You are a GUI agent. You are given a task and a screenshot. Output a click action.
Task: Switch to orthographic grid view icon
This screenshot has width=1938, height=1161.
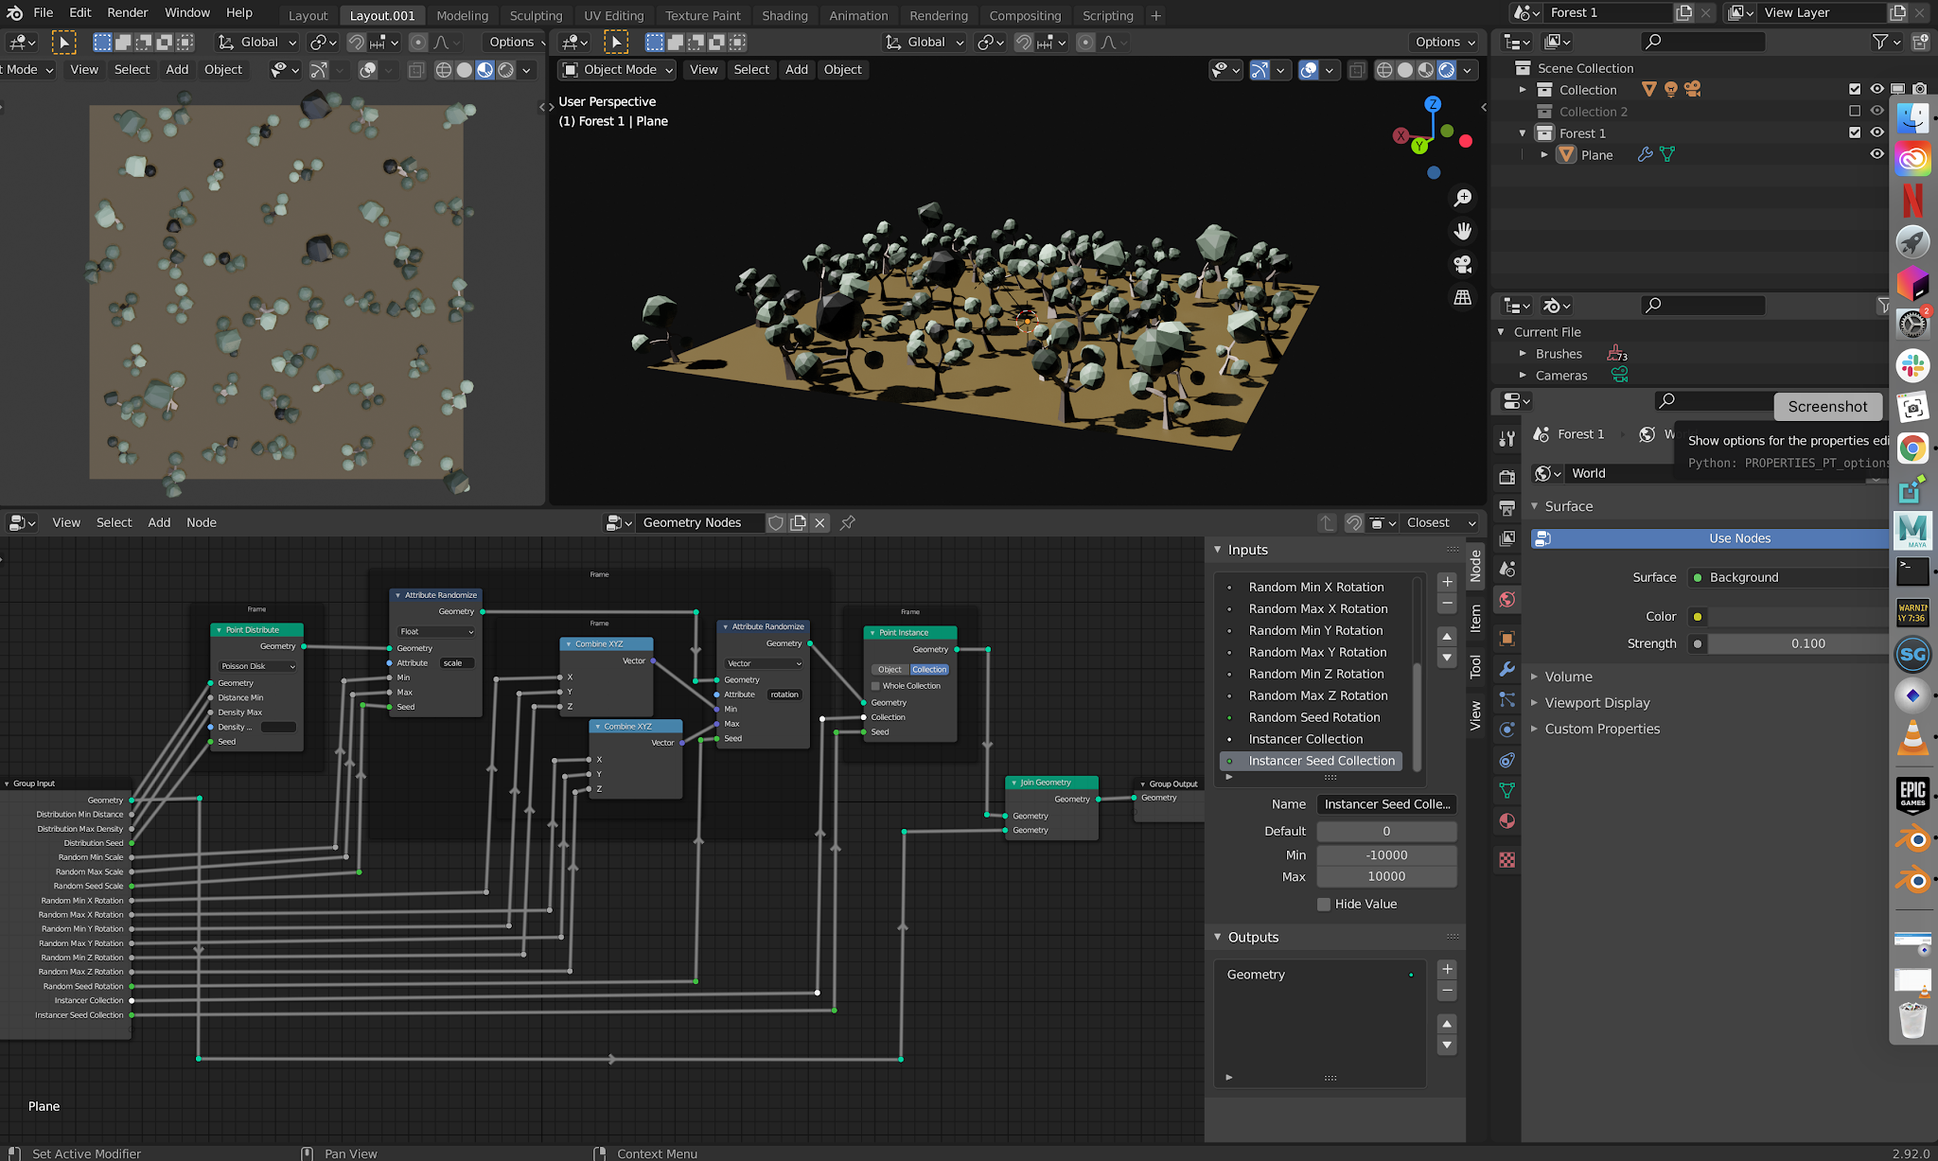(1463, 297)
